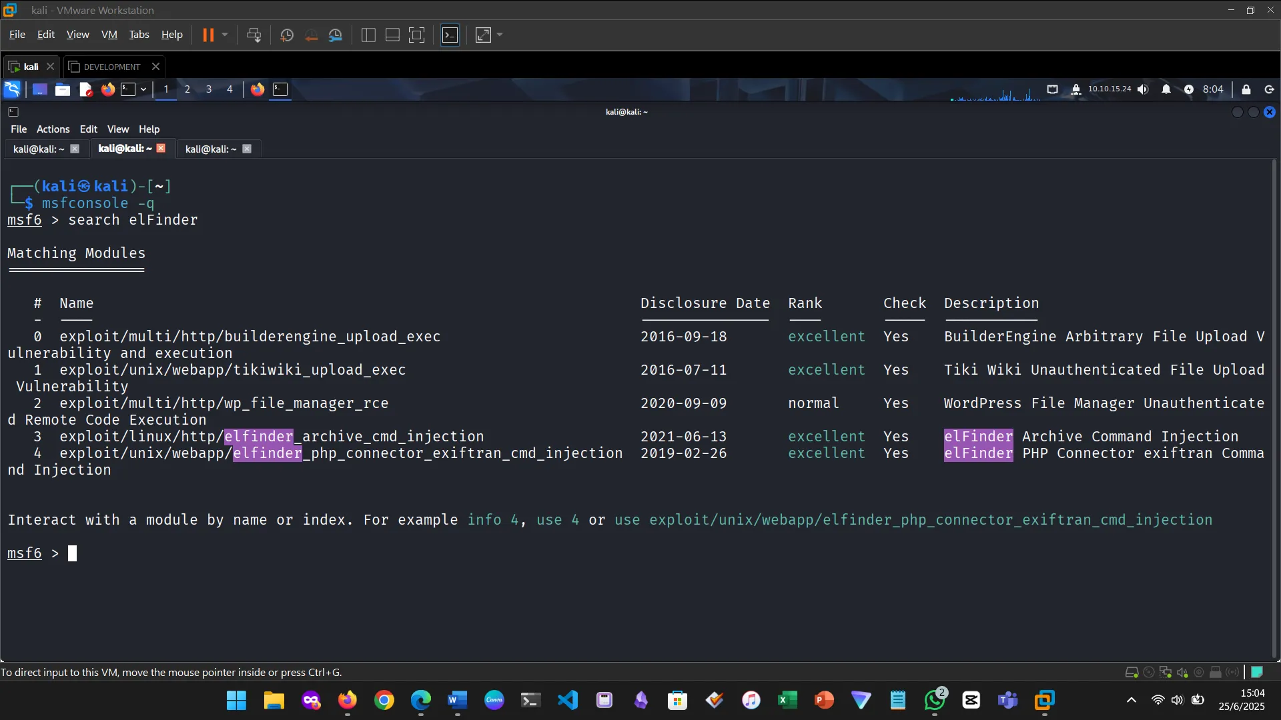Open Kali applications dragon menu
This screenshot has height=720, width=1281.
coord(12,89)
